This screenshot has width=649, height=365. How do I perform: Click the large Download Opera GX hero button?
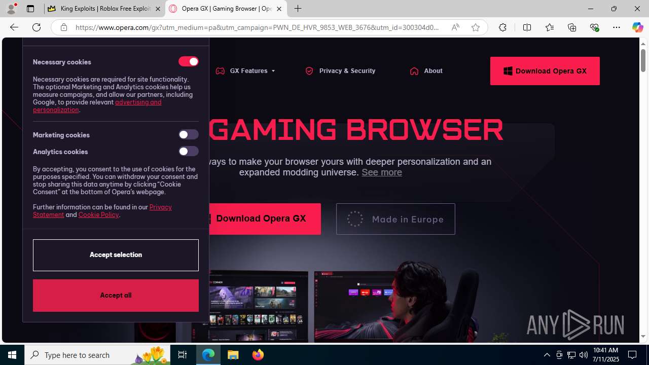[x=261, y=219]
